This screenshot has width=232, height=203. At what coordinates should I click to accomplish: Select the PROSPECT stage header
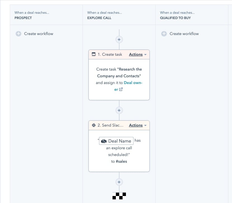(24, 18)
